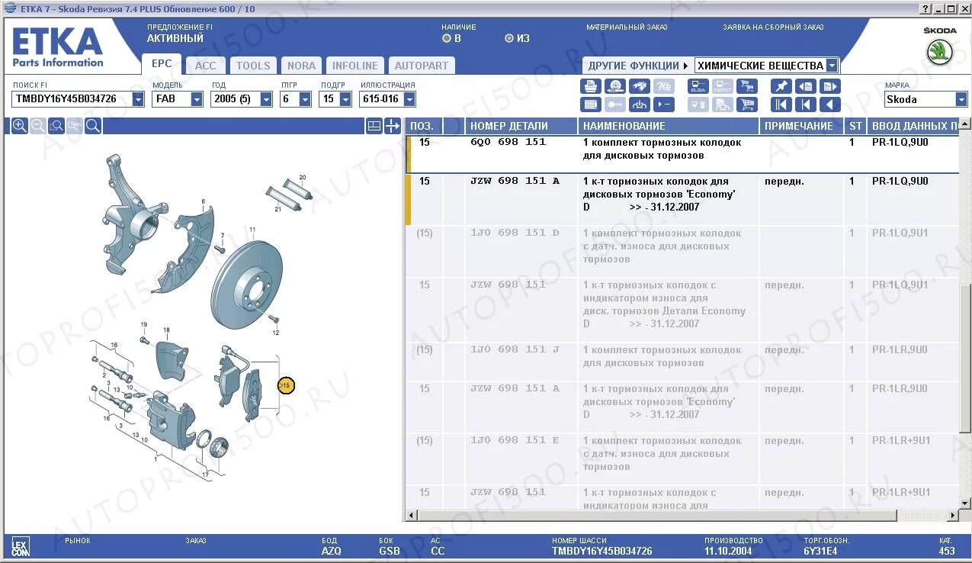The width and height of the screenshot is (972, 563).
Task: Select the 'ИЗ' availability radio button
Action: pos(509,38)
